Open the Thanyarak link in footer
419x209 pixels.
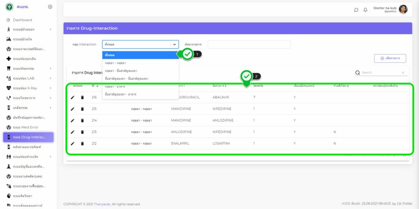(102, 204)
